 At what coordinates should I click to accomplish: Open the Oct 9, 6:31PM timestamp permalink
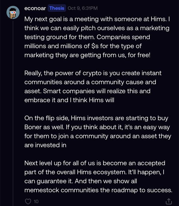83,8
